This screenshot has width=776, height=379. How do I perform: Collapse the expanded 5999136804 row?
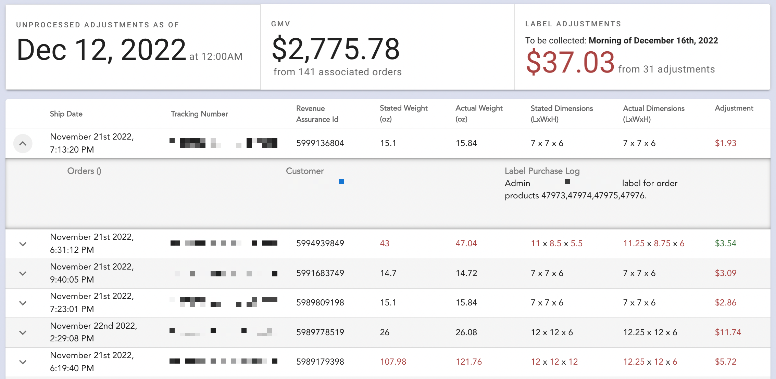tap(23, 143)
